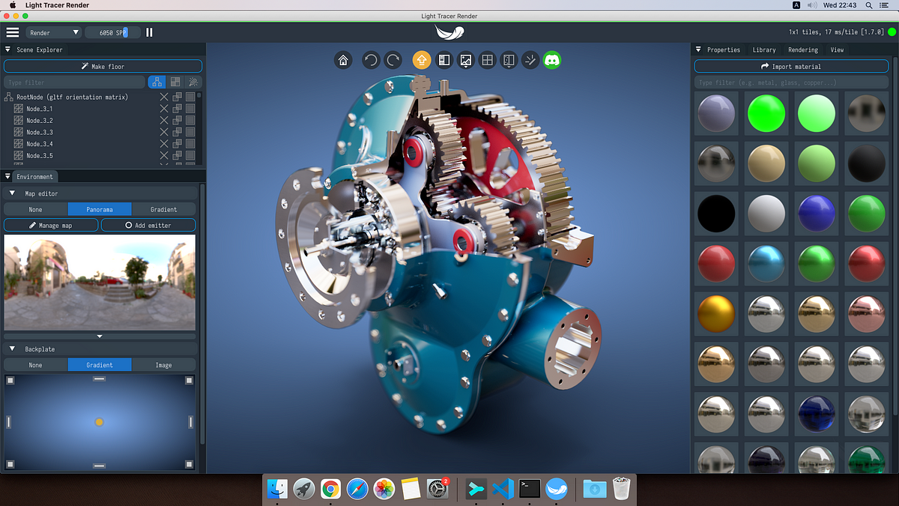Toggle the checkbox for Node_3_1
The image size is (899, 506).
(x=190, y=109)
